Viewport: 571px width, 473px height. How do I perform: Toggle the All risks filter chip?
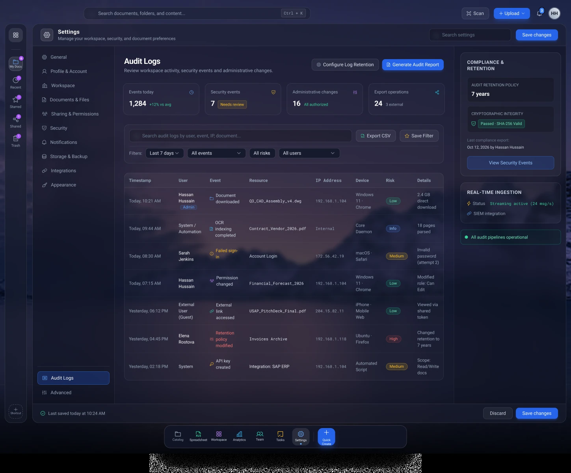click(x=262, y=153)
